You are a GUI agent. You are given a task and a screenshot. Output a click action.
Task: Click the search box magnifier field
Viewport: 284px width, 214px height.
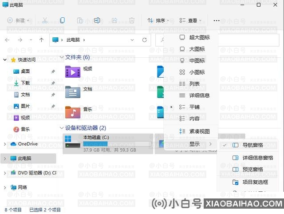click(217, 40)
